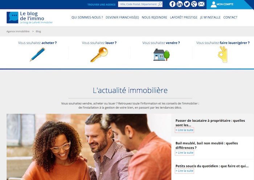
Task: Click the Agence immobilière breadcrumb link
Action: point(18,32)
